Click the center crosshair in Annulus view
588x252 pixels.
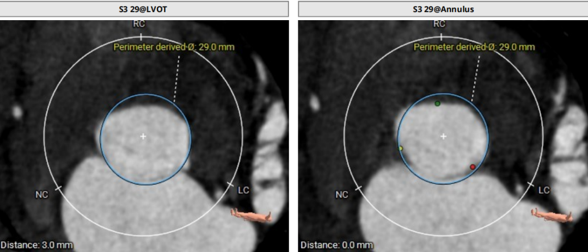pyautogui.click(x=443, y=136)
